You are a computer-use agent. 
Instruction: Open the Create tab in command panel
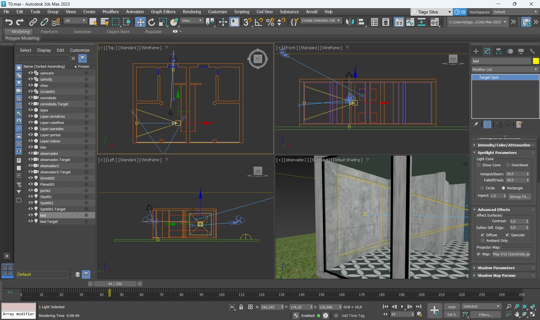coord(476,51)
